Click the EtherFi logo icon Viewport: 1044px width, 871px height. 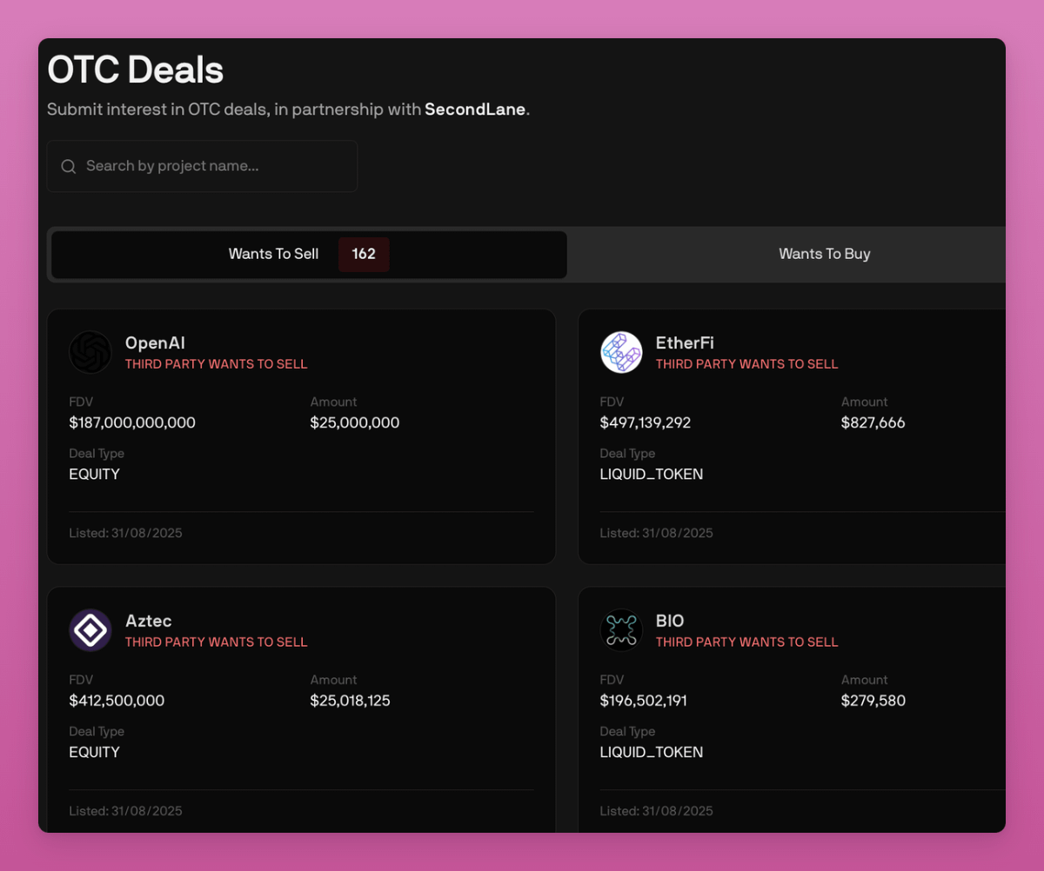coord(621,352)
